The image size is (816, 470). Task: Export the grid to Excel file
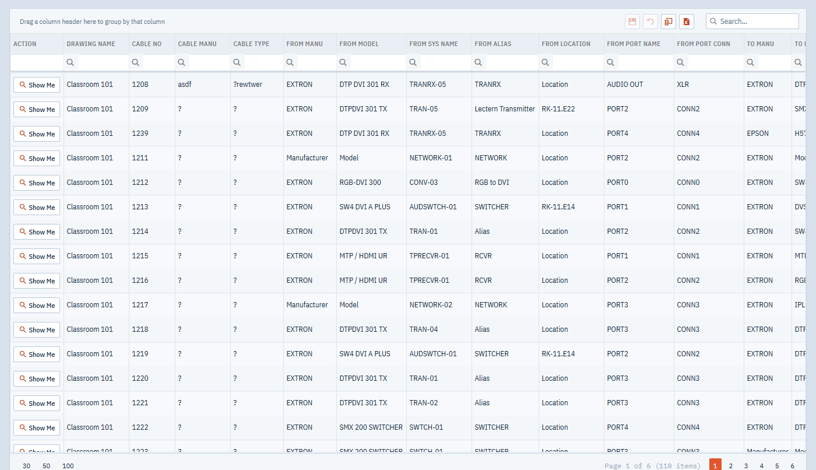tap(687, 22)
